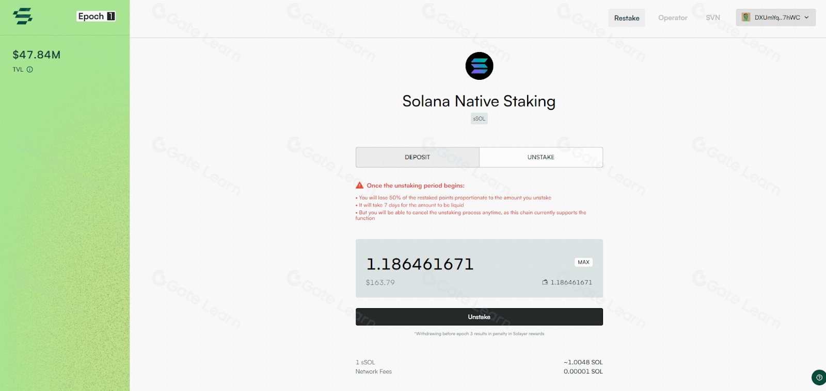Click the Solana coin logo
This screenshot has width=826, height=391.
pos(479,66)
